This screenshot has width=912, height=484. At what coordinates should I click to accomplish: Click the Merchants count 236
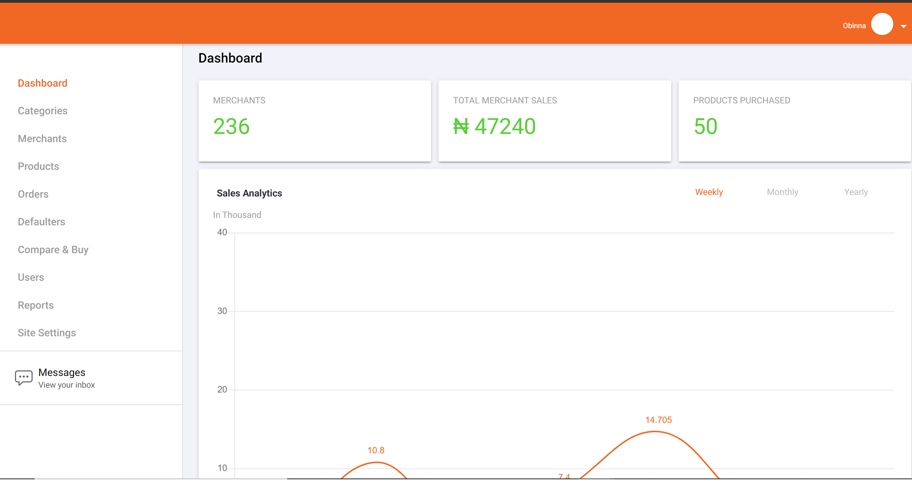[231, 126]
